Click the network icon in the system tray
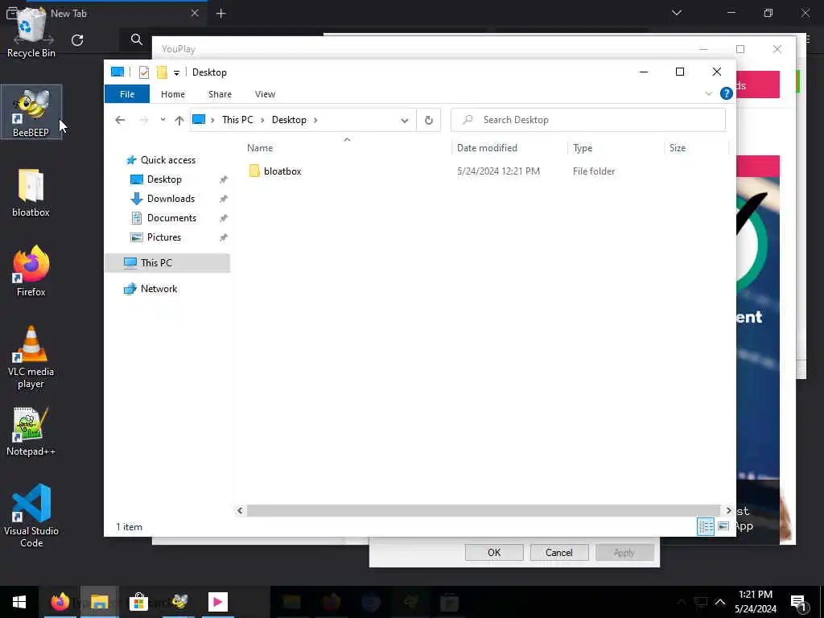Viewport: 824px width, 618px height. tap(701, 602)
